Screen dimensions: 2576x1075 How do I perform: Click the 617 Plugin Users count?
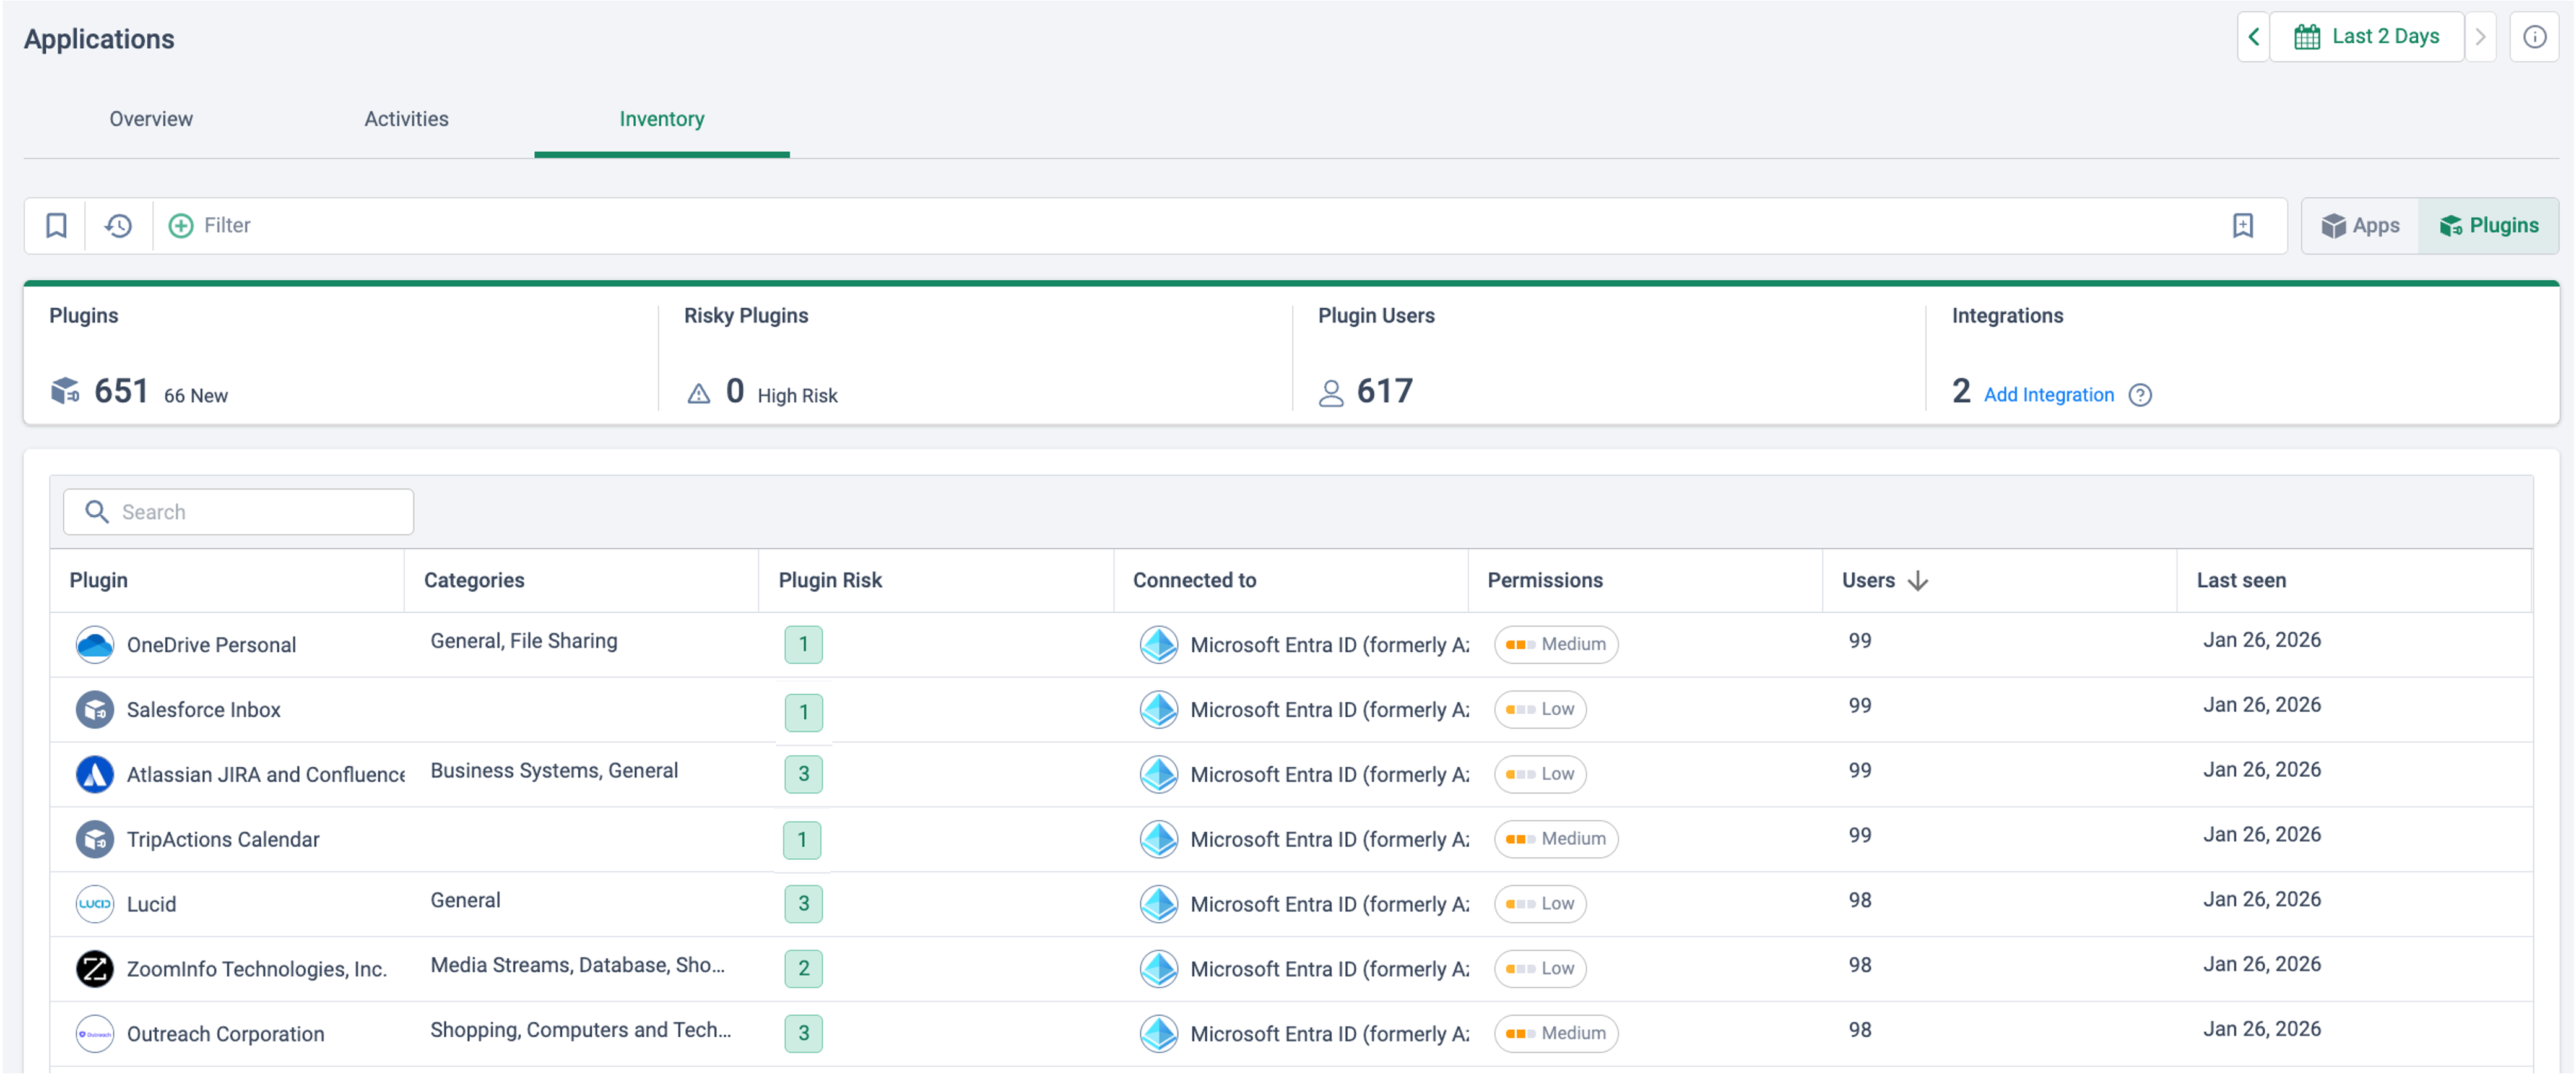[1384, 391]
